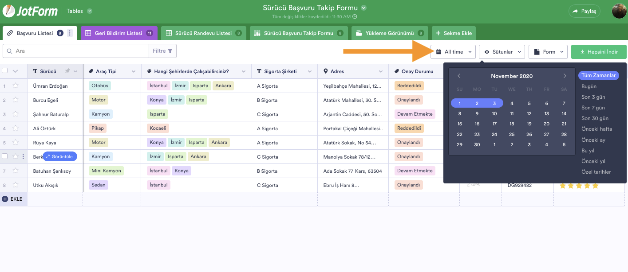The width and height of the screenshot is (628, 272).
Task: Click the Ara search field
Action: 80,51
